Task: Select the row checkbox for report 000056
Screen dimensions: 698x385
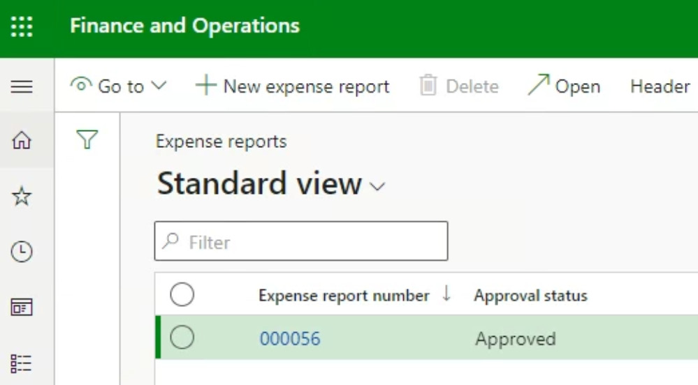Action: tap(182, 337)
